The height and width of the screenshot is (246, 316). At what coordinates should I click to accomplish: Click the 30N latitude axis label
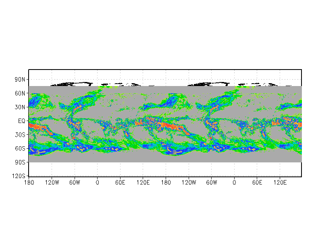point(20,107)
